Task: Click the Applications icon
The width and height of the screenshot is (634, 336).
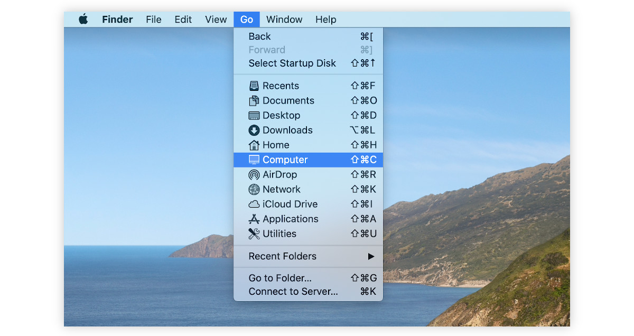Action: pyautogui.click(x=255, y=219)
